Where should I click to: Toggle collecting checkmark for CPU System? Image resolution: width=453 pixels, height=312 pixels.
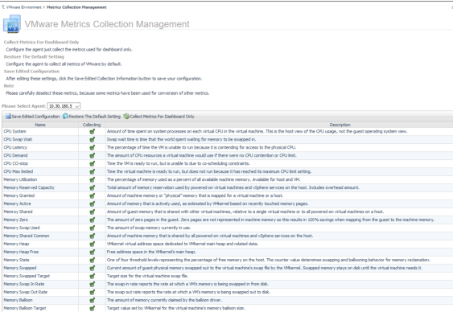click(92, 132)
